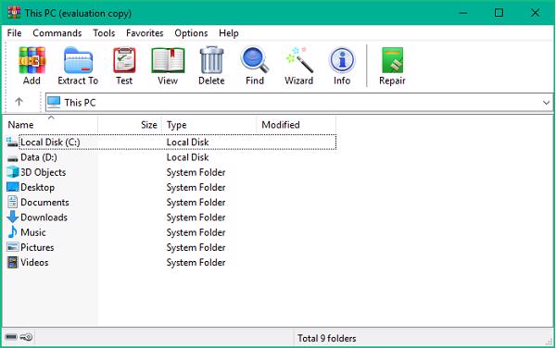Maximize the WinRAR window

(499, 13)
